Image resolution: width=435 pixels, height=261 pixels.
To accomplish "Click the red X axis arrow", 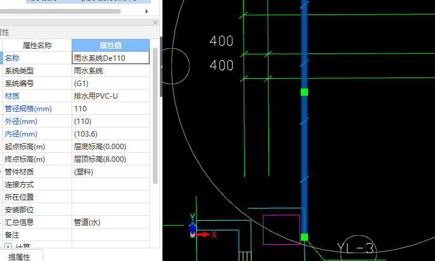I will coord(203,235).
